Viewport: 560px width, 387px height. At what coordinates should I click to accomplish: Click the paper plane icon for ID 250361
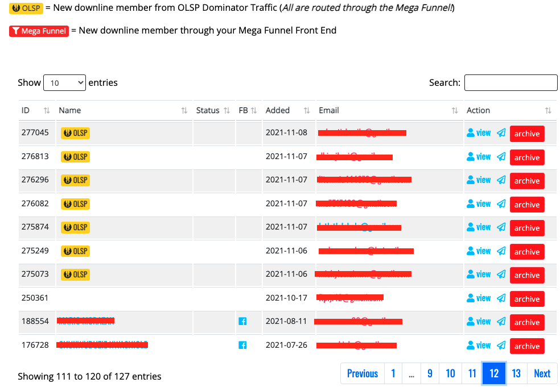point(501,298)
